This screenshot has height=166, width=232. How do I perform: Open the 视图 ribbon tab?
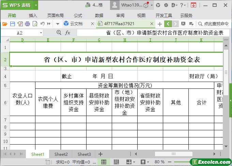[x=141, y=15]
